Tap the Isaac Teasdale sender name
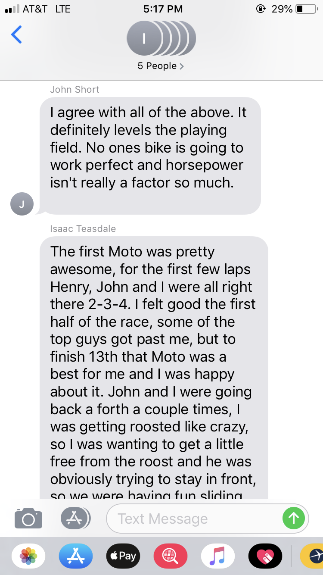The image size is (323, 575). pos(83,229)
